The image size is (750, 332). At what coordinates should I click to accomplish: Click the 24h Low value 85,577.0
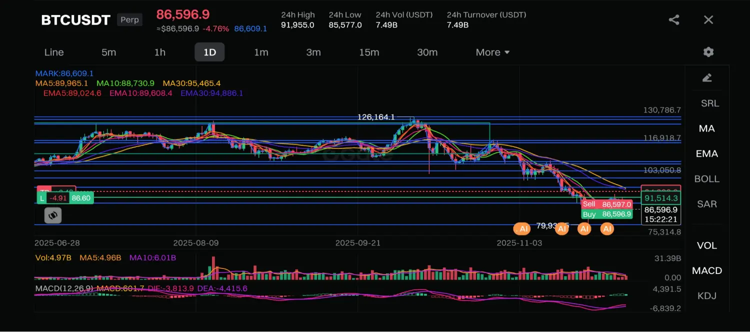[345, 25]
